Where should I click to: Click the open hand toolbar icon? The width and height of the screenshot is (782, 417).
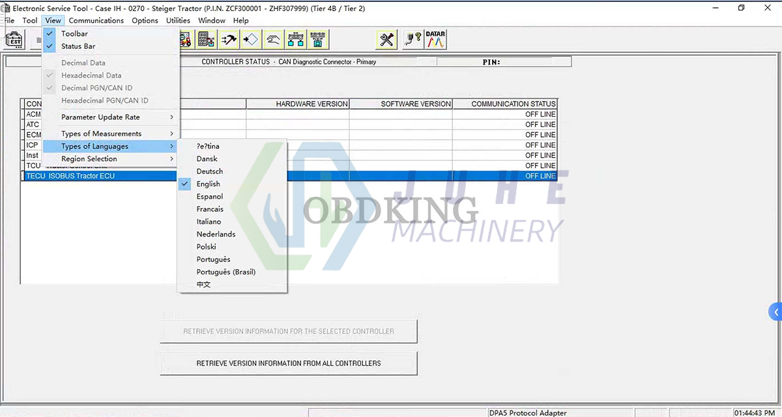[274, 40]
